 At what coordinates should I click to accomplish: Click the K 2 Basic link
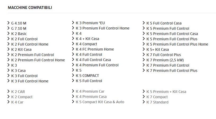point(19,34)
